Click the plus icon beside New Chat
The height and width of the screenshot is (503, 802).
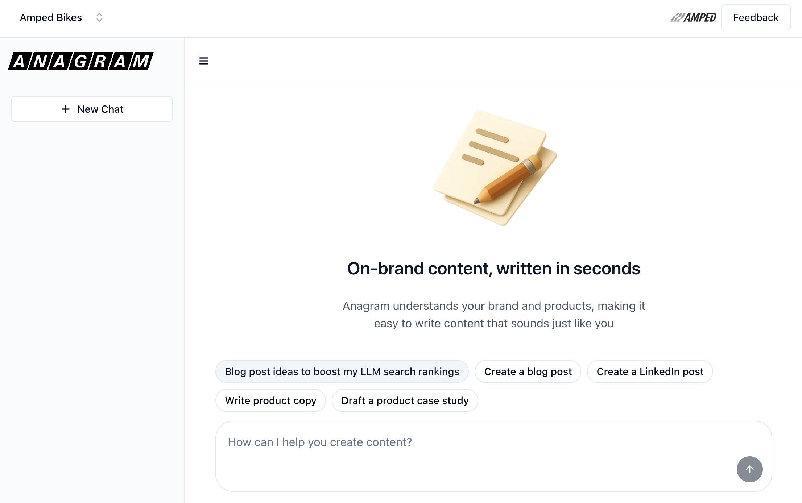[x=66, y=109]
